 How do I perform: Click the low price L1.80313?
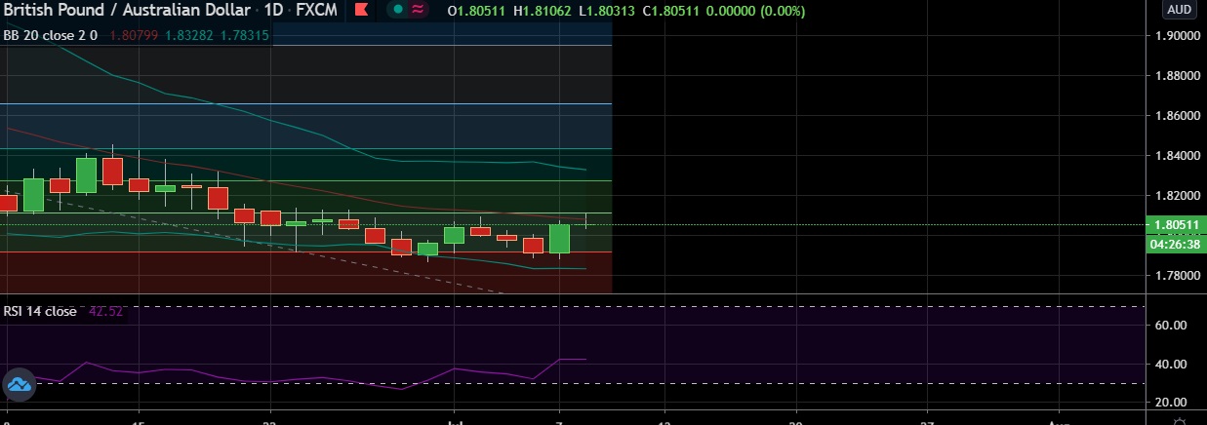[608, 11]
